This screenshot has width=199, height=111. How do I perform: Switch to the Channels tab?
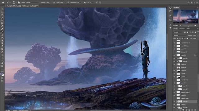(182, 29)
